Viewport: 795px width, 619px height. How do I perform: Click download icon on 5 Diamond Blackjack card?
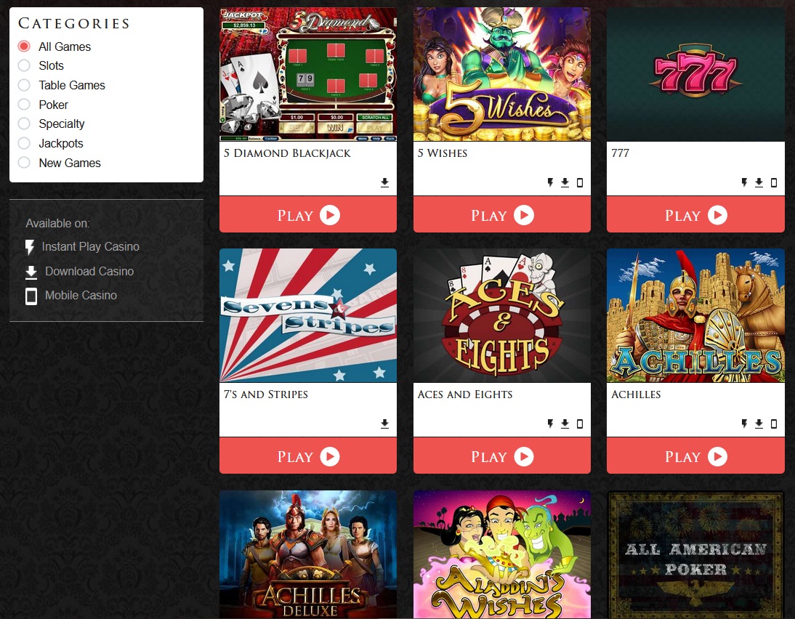(x=385, y=182)
